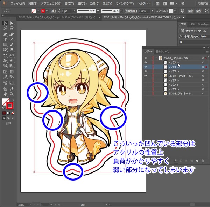Viewport: 210px width, 207px height.
Task: Set None mode button under swatches
Action: tap(13, 113)
